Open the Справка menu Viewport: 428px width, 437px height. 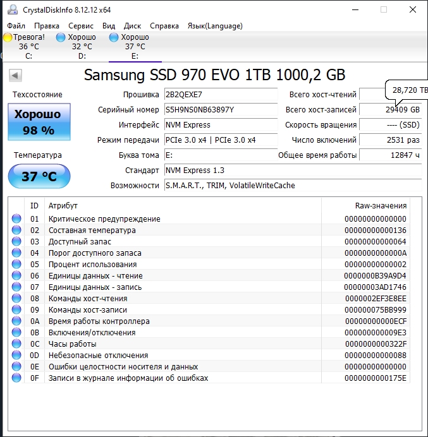[x=164, y=26]
